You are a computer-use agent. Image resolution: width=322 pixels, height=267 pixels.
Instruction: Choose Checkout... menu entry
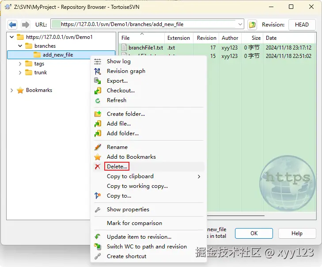pos(121,91)
